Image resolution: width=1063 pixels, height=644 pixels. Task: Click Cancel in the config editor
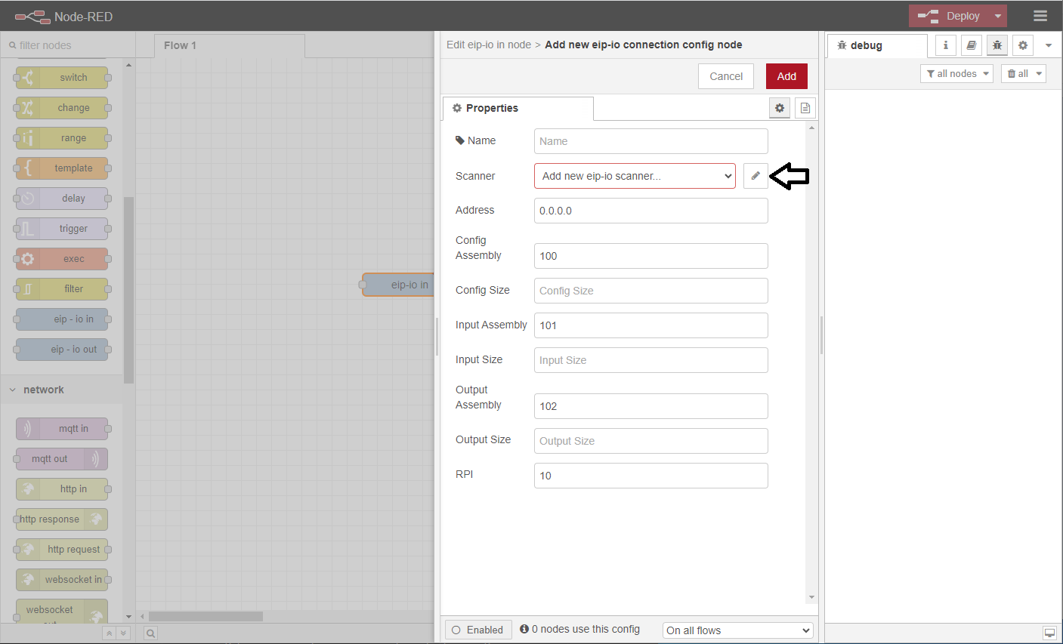point(726,76)
